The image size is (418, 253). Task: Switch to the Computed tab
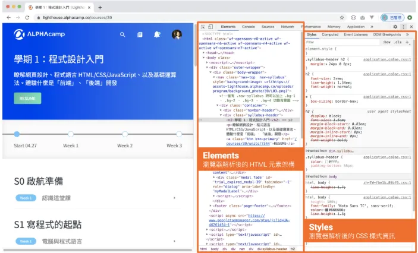click(x=330, y=34)
